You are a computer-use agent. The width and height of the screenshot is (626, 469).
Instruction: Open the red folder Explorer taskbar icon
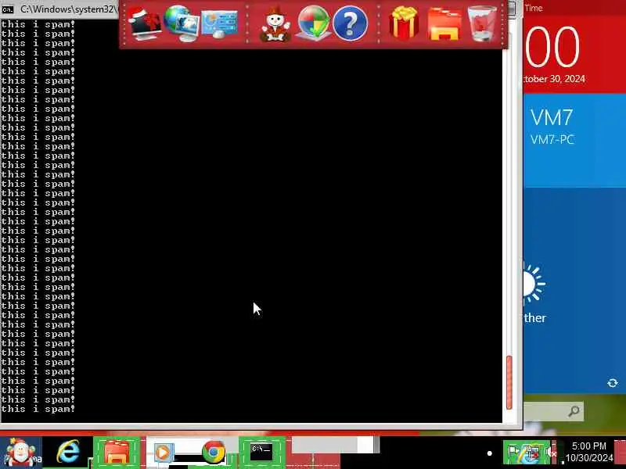pos(116,453)
